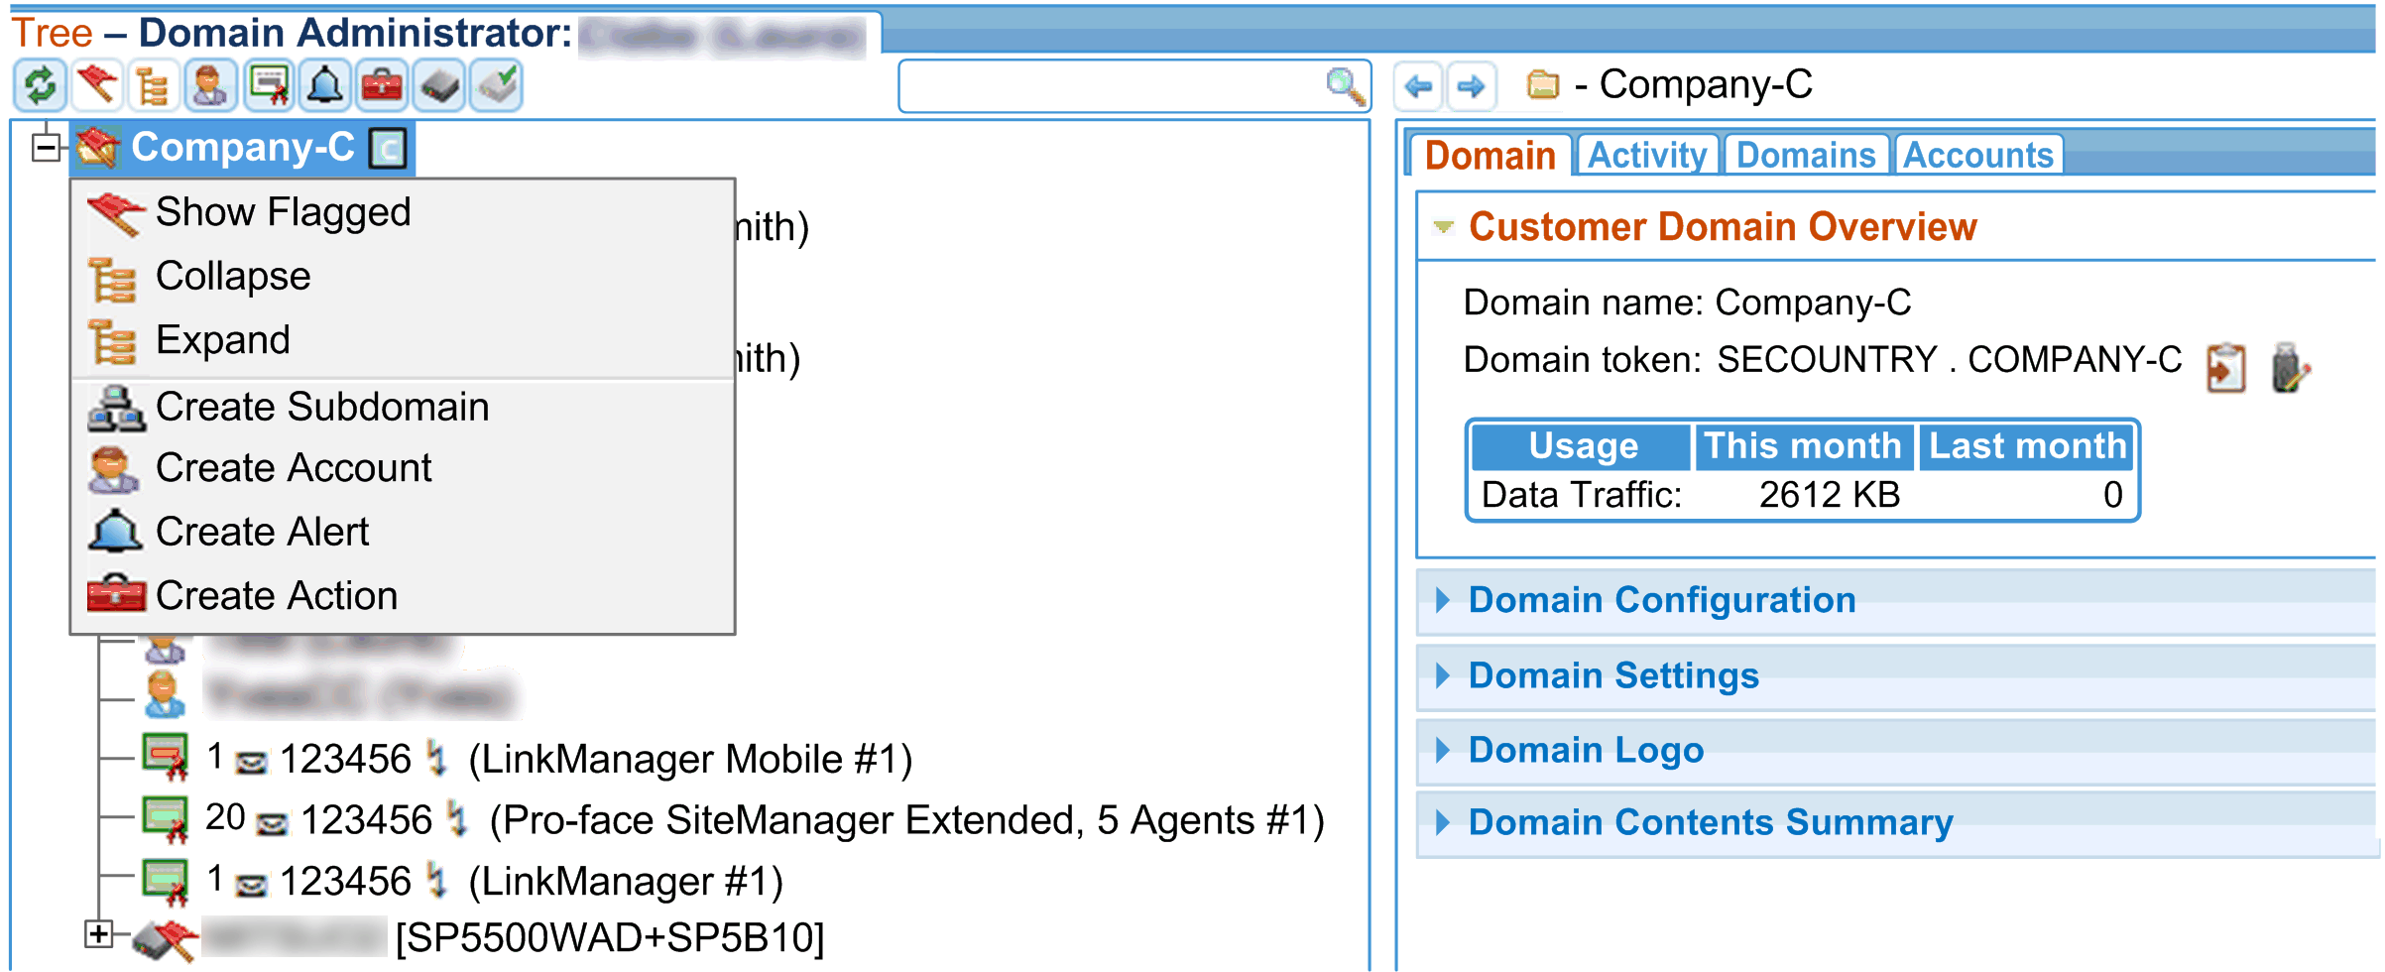Image resolution: width=2385 pixels, height=972 pixels.
Task: Click the bell alert toolbar icon
Action: coord(324,86)
